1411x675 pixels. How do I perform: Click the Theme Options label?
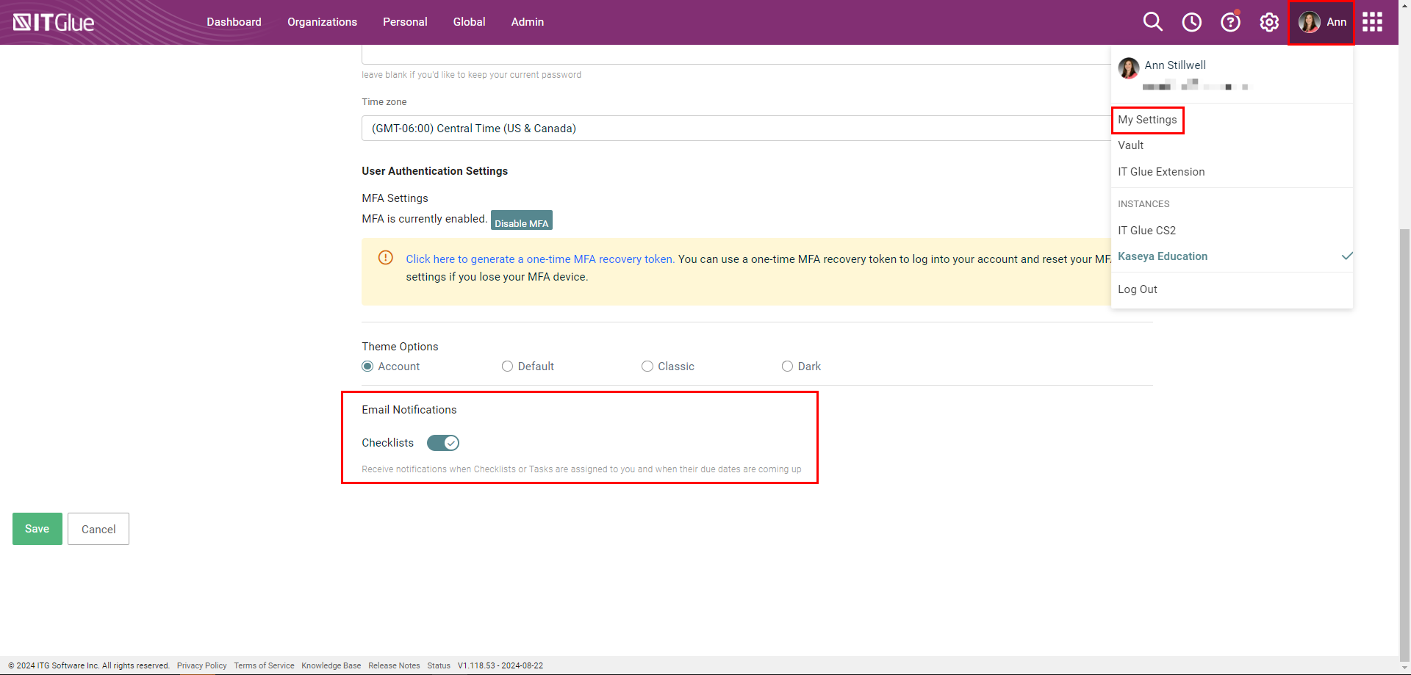click(x=400, y=347)
